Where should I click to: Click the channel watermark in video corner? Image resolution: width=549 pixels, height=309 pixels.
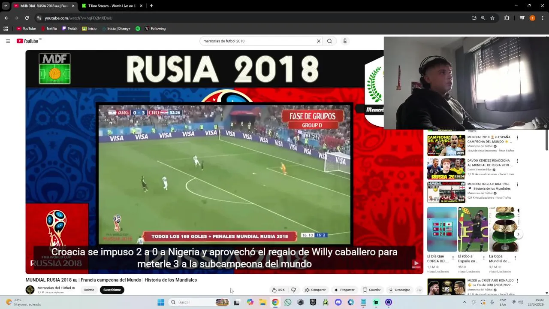tap(416, 264)
